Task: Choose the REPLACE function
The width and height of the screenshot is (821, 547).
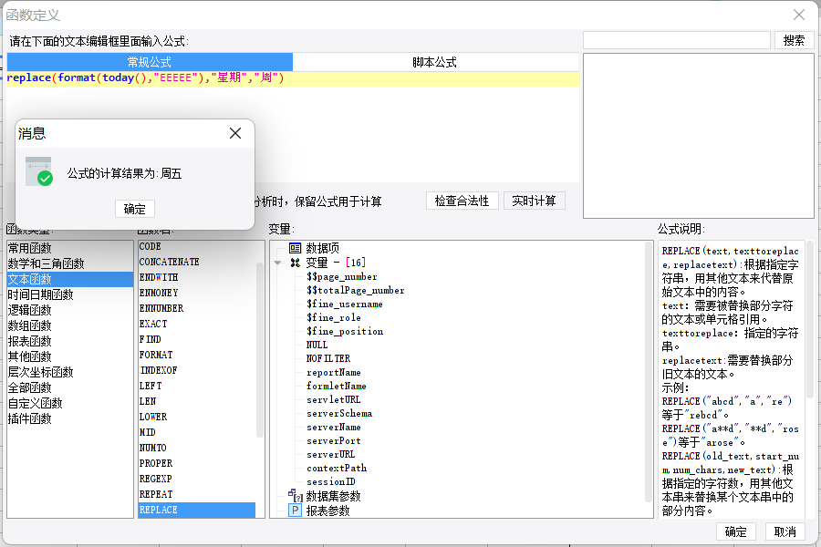Action: [197, 510]
